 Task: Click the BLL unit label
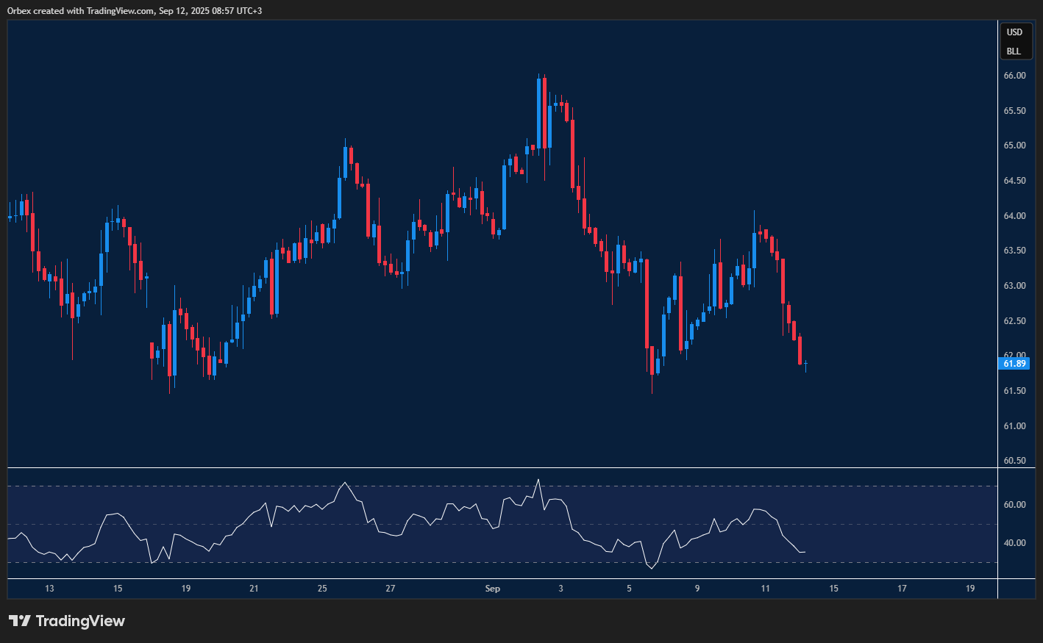click(1014, 51)
